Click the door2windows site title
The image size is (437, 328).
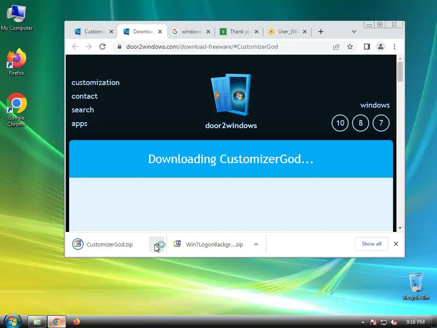(x=231, y=126)
